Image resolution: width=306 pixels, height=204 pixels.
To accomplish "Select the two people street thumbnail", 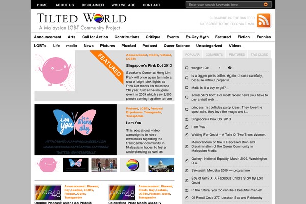I will tap(104, 165).
